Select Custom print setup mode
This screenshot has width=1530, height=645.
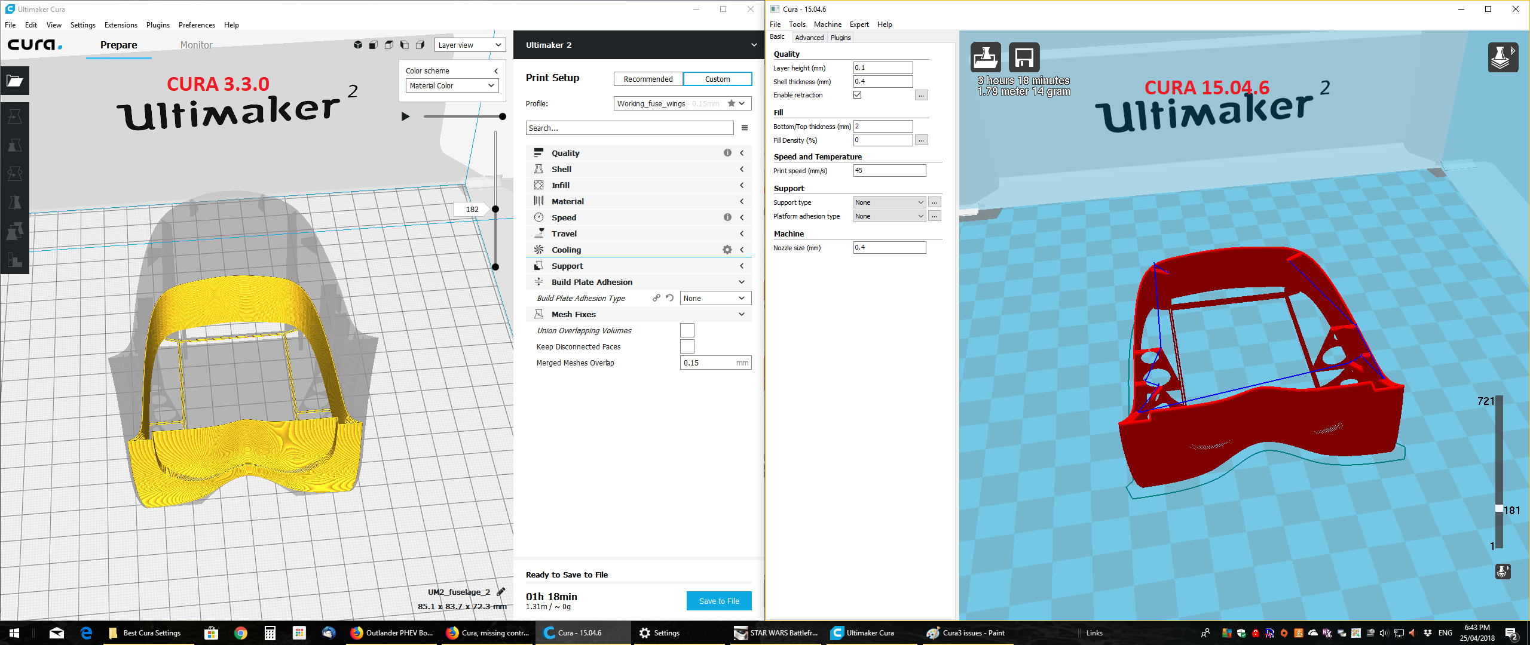717,79
